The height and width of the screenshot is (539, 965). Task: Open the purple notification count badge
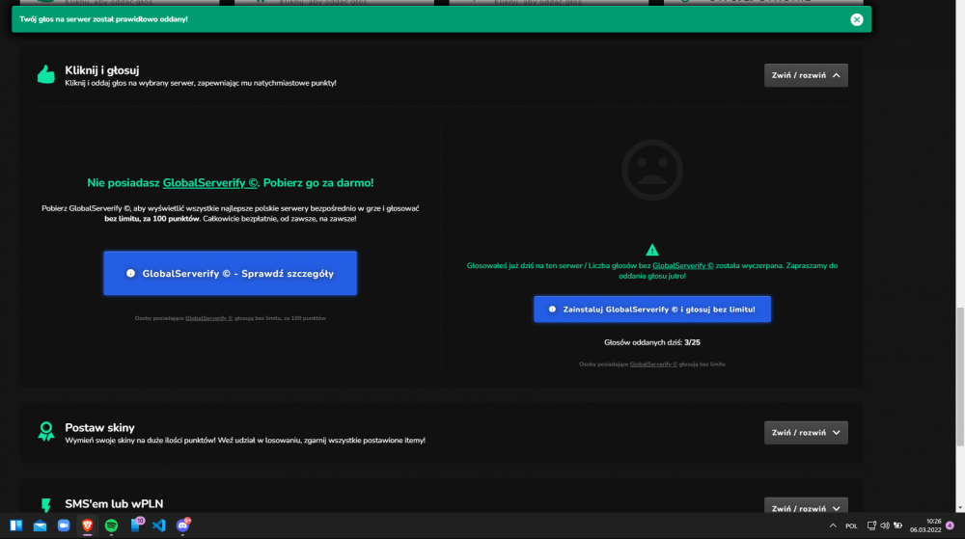pos(950,526)
